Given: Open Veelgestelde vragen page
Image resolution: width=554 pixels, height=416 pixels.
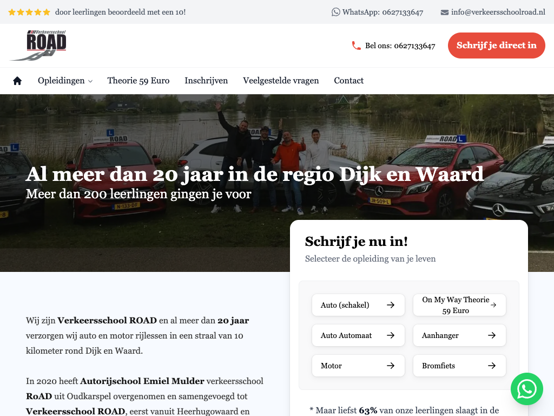Looking at the screenshot, I should pos(281,81).
